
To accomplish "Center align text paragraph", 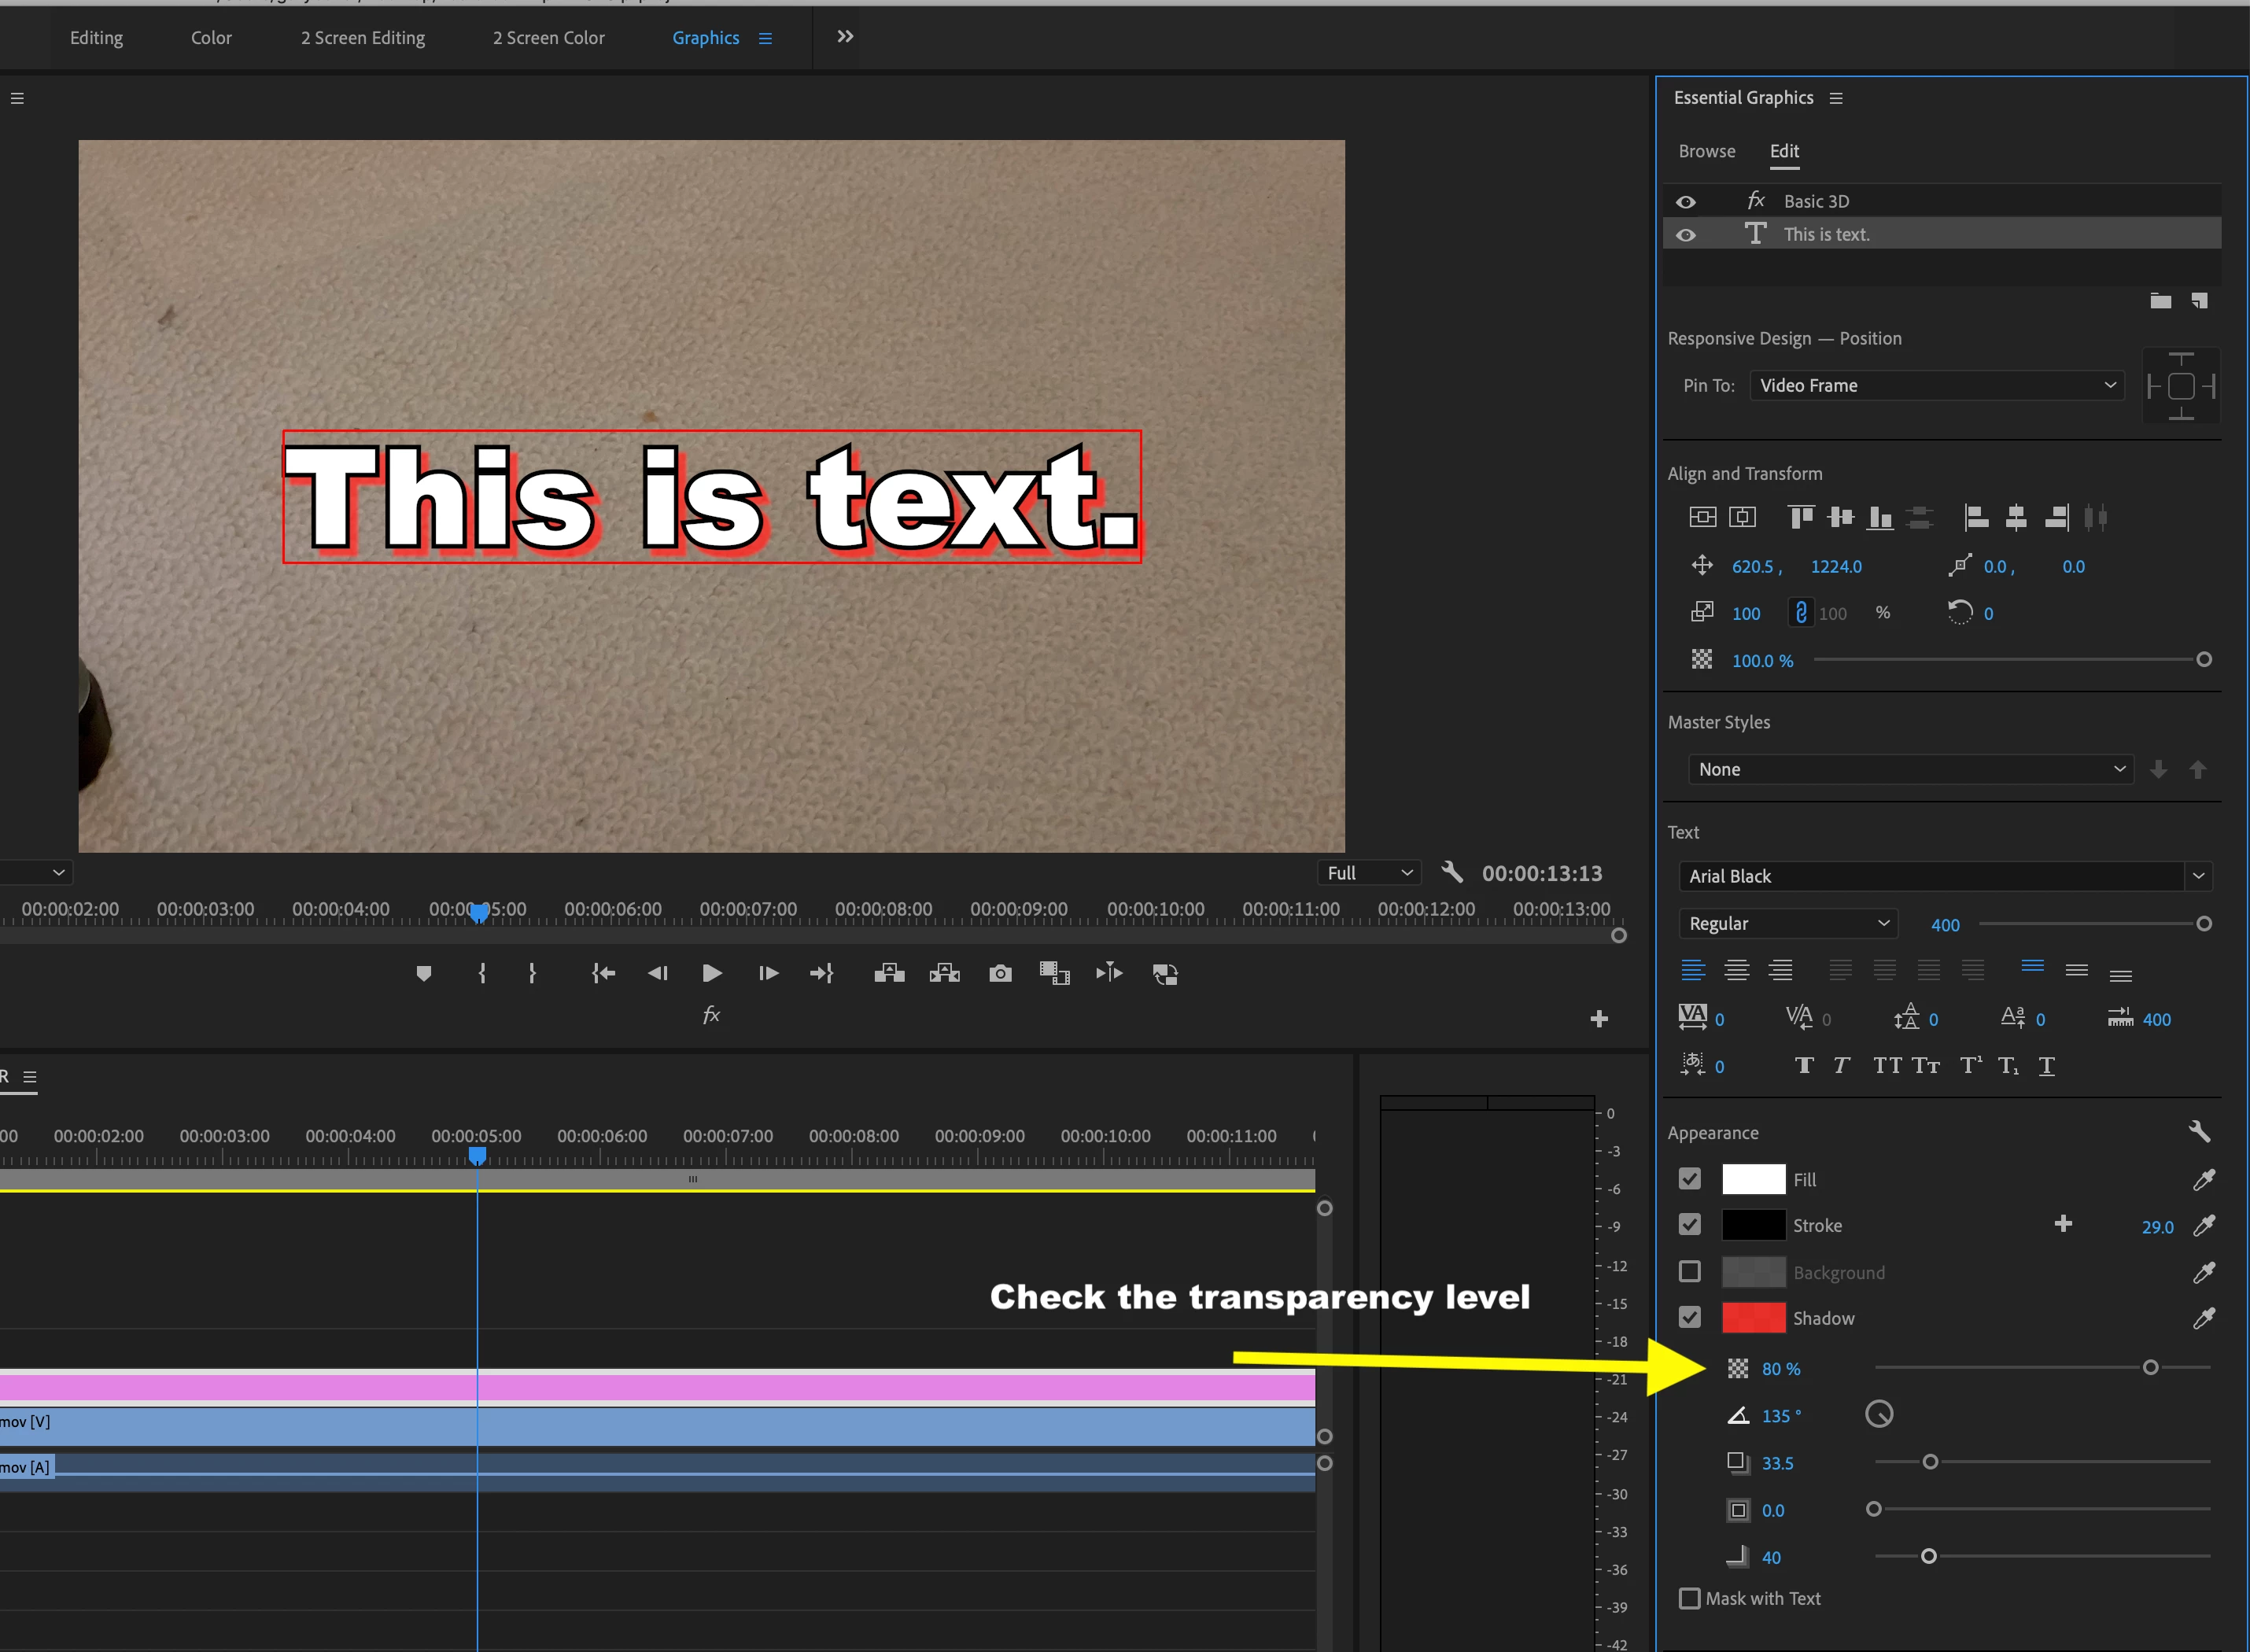I will [x=1737, y=970].
